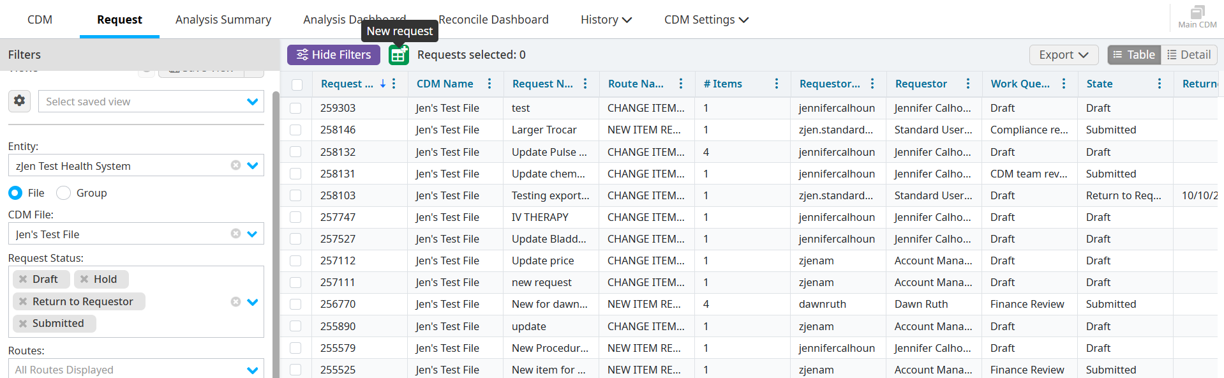The height and width of the screenshot is (378, 1224).
Task: Open CDM Name column menu
Action: (x=489, y=84)
